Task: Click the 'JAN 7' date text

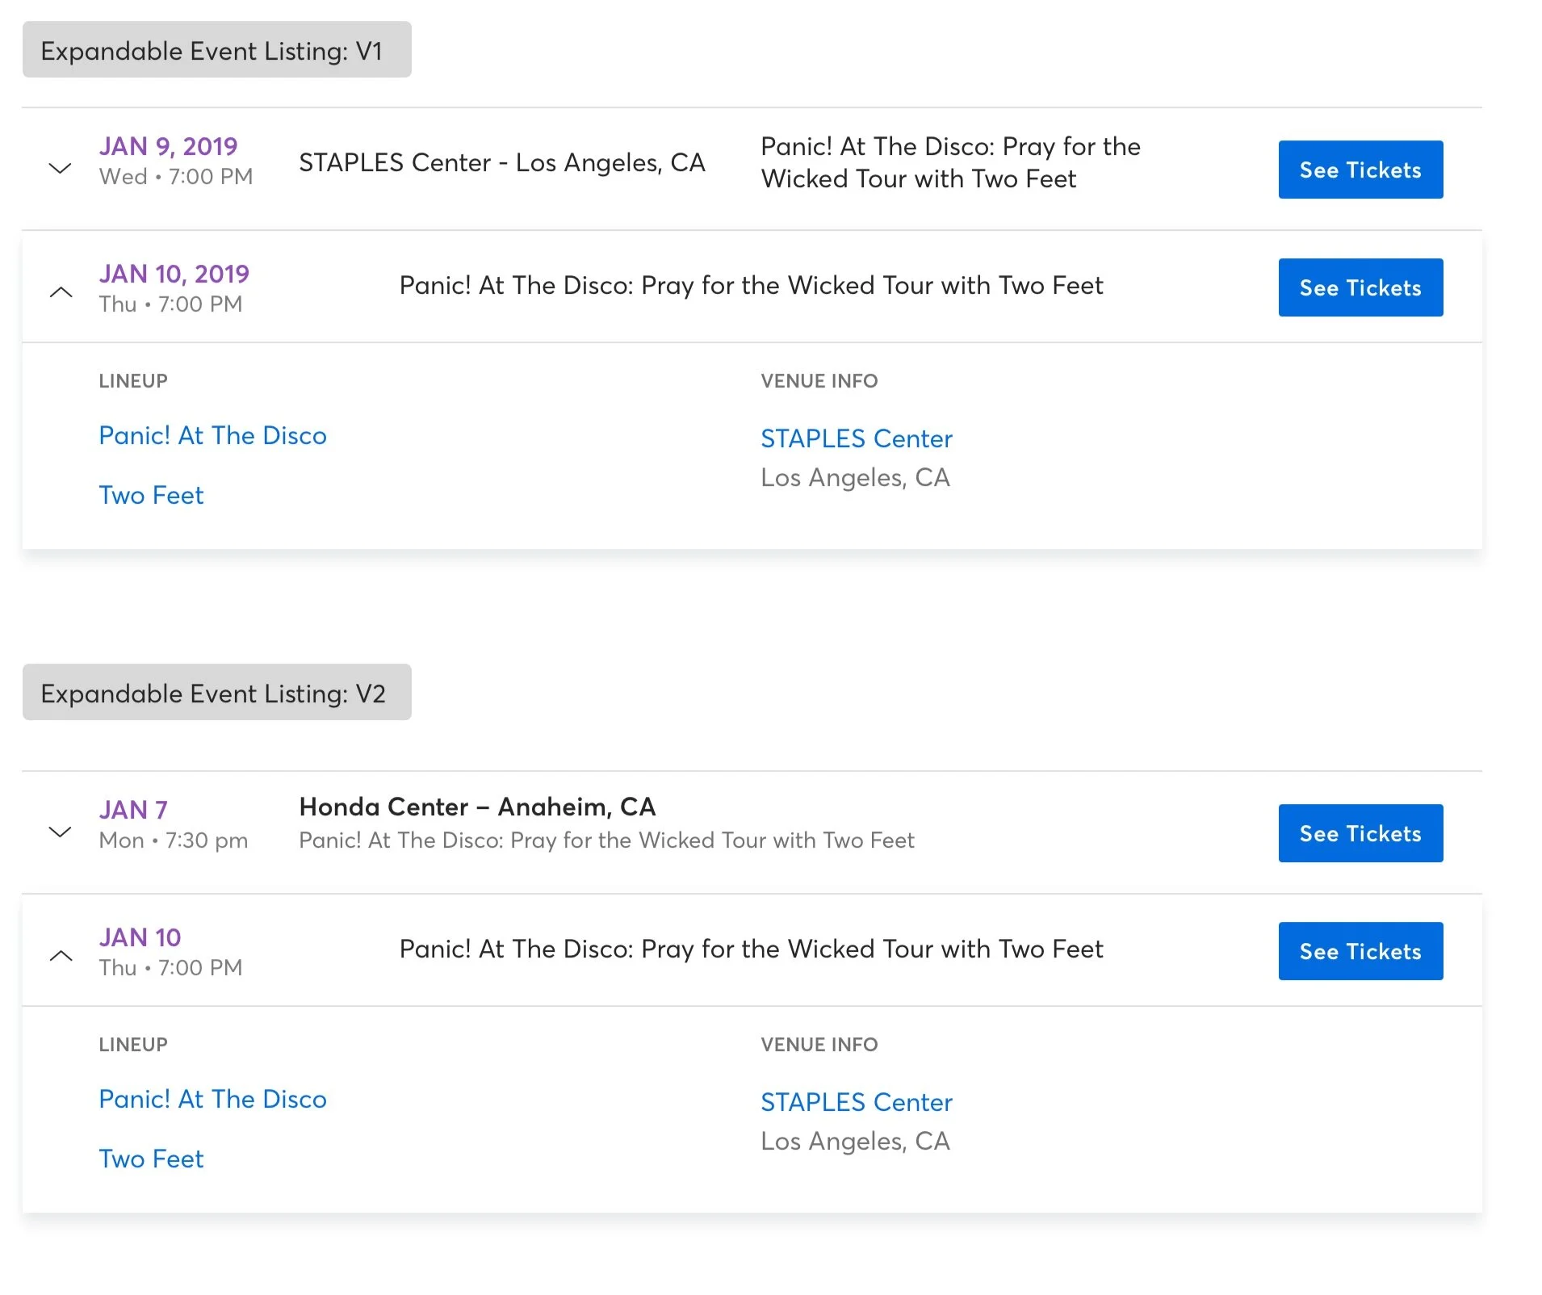Action: [133, 810]
